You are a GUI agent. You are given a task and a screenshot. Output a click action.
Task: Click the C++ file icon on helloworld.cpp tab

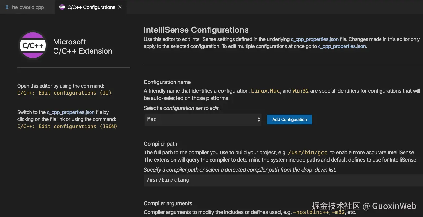[x=7, y=7]
